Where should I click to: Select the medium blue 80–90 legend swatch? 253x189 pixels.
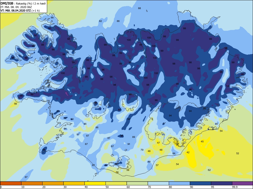[x=179, y=183]
